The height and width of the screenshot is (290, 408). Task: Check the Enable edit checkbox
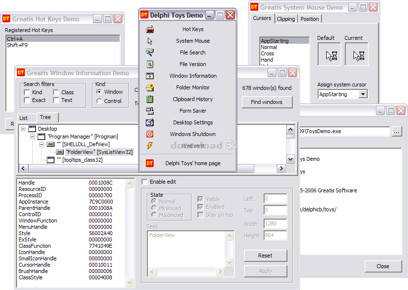tap(144, 182)
